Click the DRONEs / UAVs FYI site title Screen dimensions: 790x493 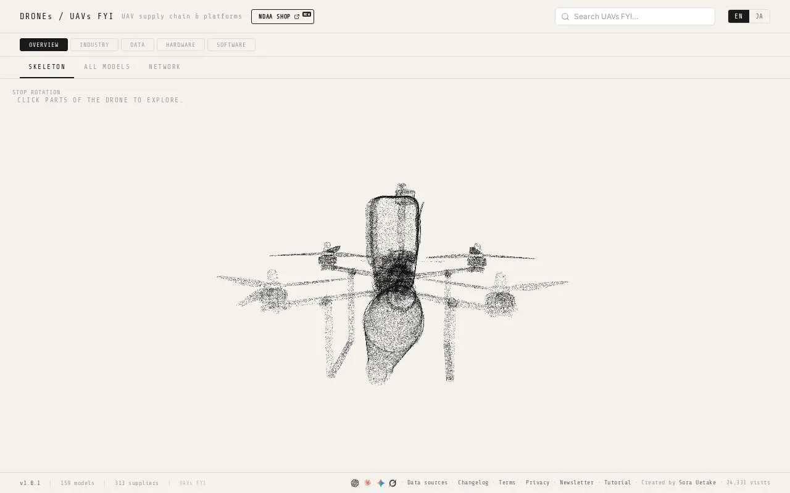pos(67,17)
